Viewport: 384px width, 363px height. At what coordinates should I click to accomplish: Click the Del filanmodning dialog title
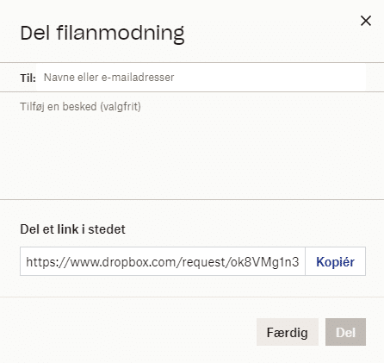pyautogui.click(x=102, y=33)
